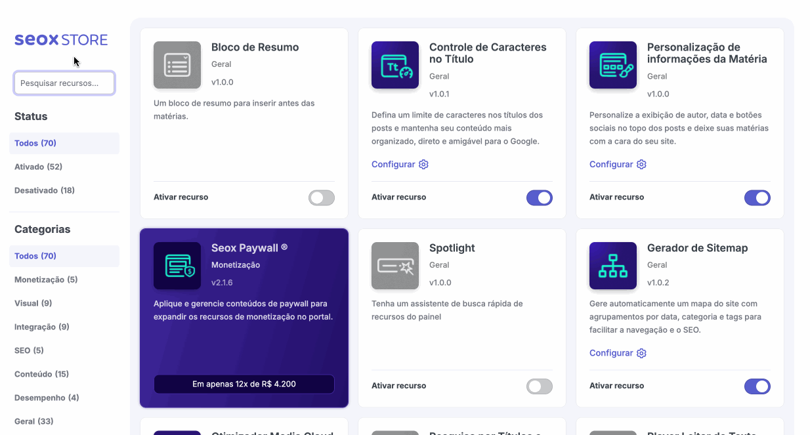Image resolution: width=810 pixels, height=435 pixels.
Task: Click the Seox Store logo
Action: (x=61, y=40)
